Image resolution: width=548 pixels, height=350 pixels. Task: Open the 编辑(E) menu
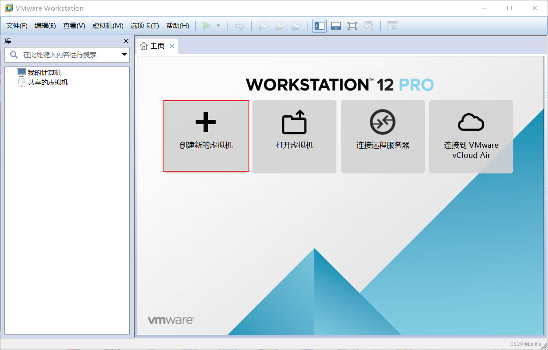[45, 26]
